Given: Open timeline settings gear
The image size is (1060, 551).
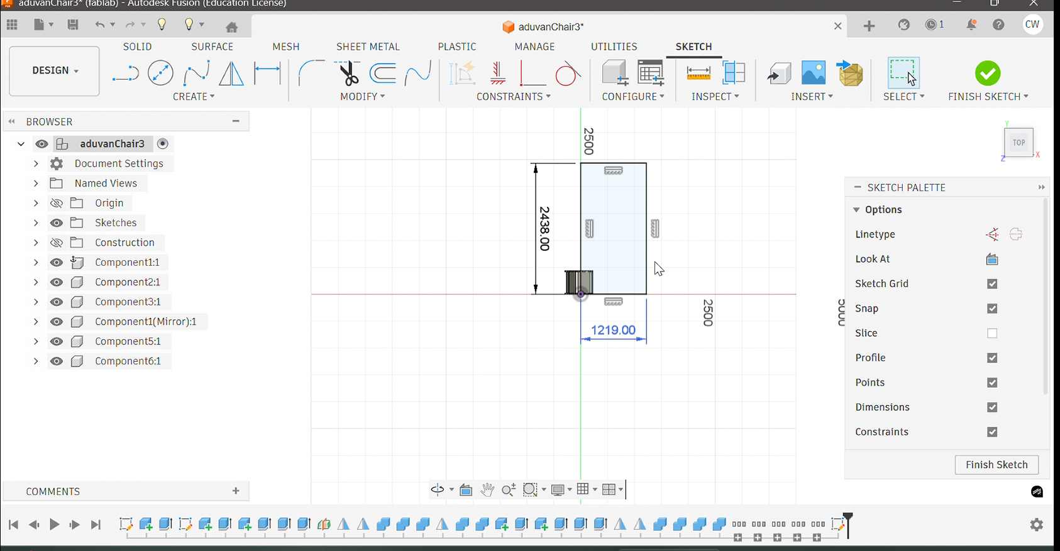Looking at the screenshot, I should [1037, 525].
